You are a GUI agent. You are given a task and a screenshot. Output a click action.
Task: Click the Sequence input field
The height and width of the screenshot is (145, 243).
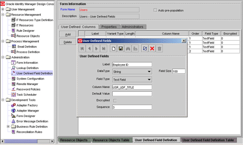pos(132,107)
